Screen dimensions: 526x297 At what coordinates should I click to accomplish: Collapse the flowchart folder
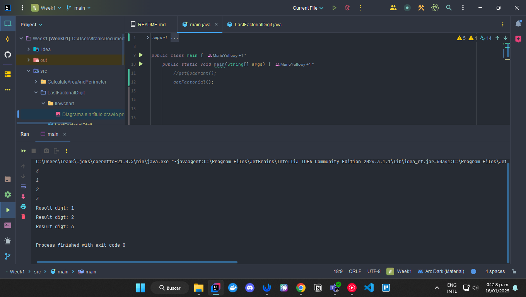[x=43, y=103]
